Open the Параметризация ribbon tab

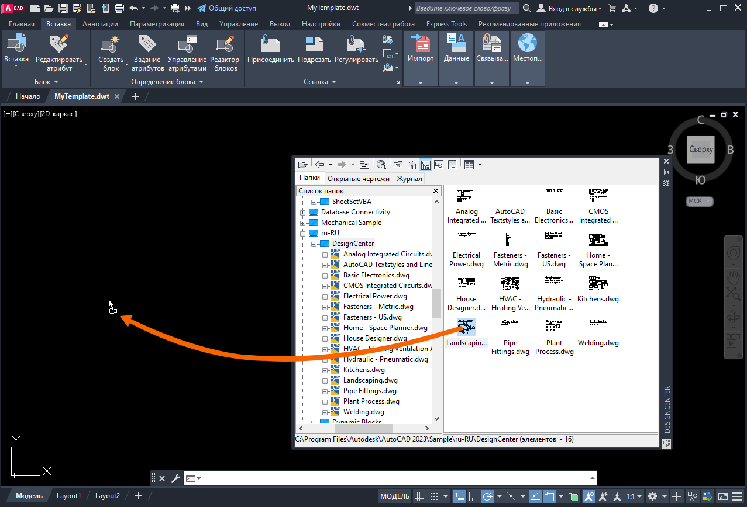[157, 24]
